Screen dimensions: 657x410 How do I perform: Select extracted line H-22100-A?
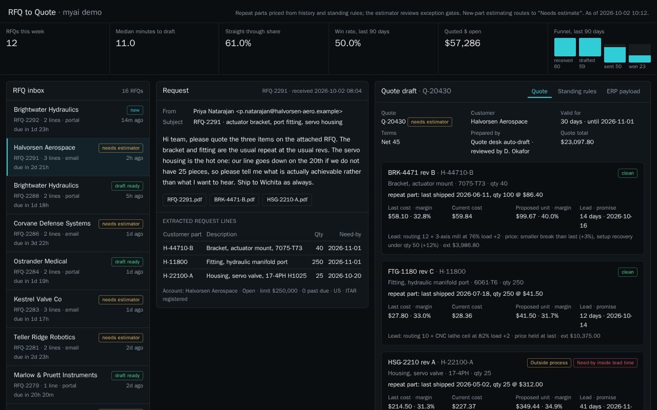(x=262, y=276)
